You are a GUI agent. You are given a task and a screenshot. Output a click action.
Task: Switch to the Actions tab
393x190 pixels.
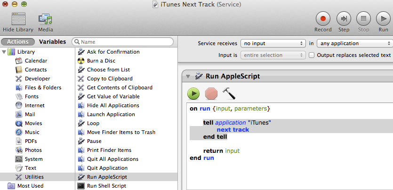(x=17, y=42)
